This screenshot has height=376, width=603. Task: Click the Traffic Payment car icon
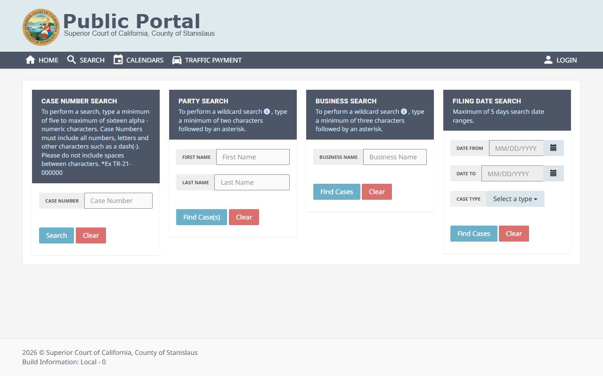177,60
